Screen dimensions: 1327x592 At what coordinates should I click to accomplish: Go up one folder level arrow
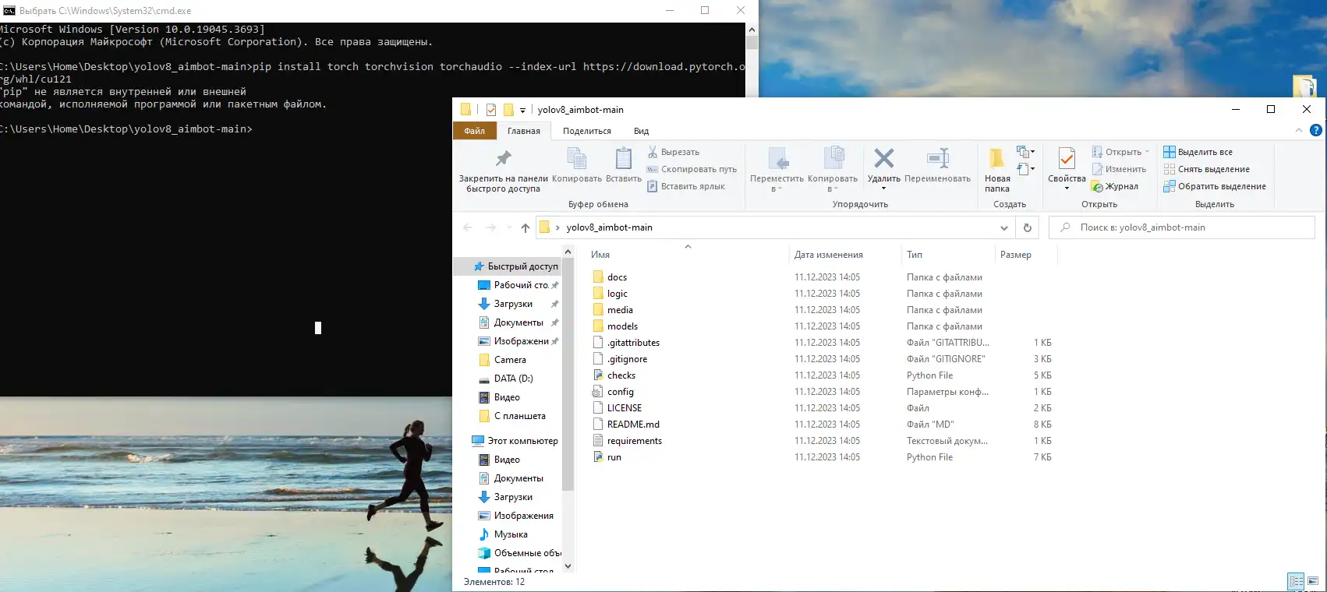pyautogui.click(x=525, y=227)
